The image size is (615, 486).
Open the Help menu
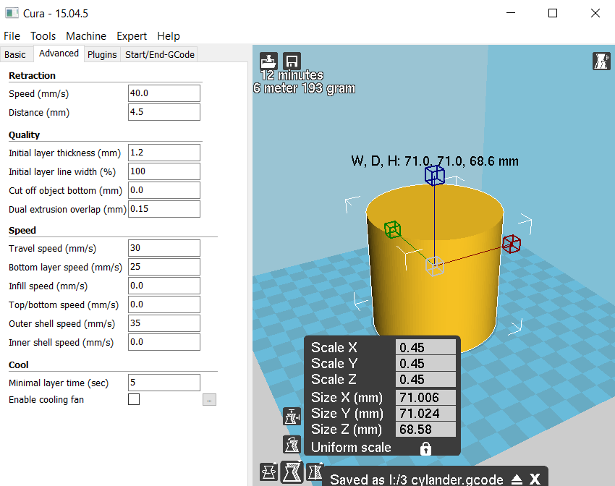click(169, 36)
